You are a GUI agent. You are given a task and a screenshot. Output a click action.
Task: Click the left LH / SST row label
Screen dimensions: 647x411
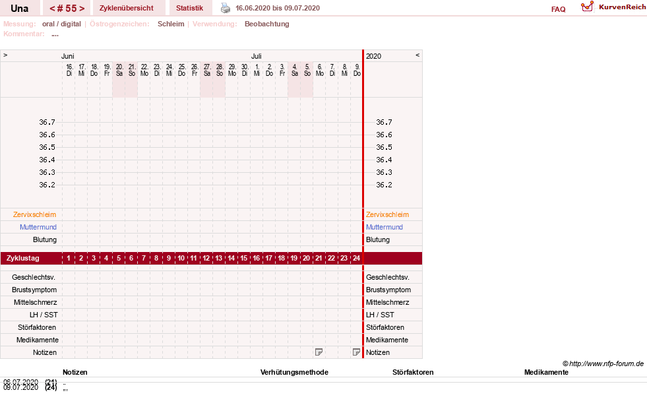[x=44, y=315]
